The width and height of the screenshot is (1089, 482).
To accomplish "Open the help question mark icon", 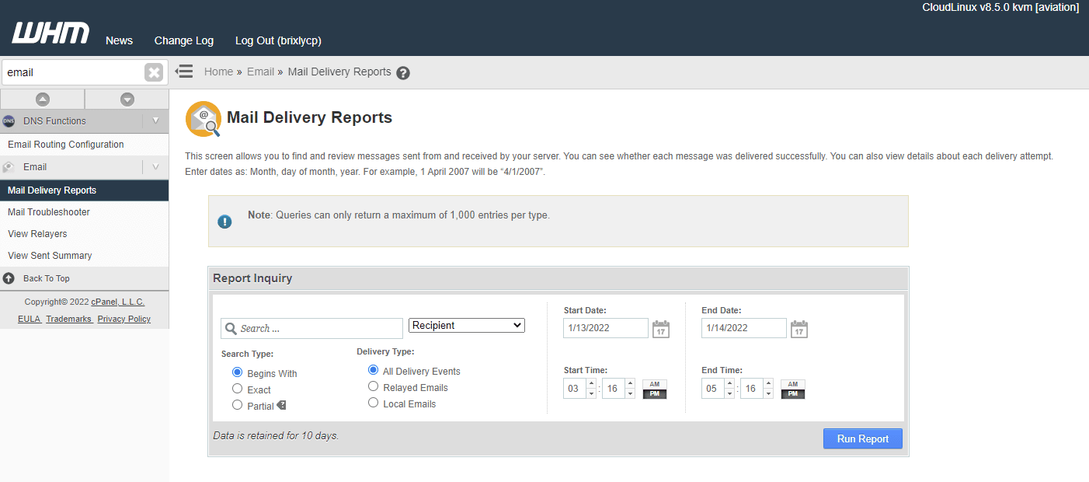I will [402, 73].
